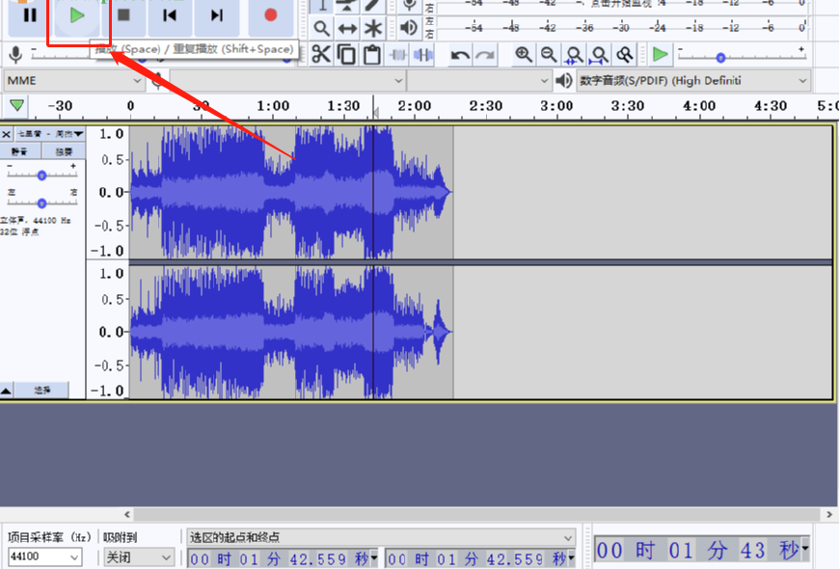
Task: Click the Cut scissors icon
Action: pyautogui.click(x=321, y=55)
